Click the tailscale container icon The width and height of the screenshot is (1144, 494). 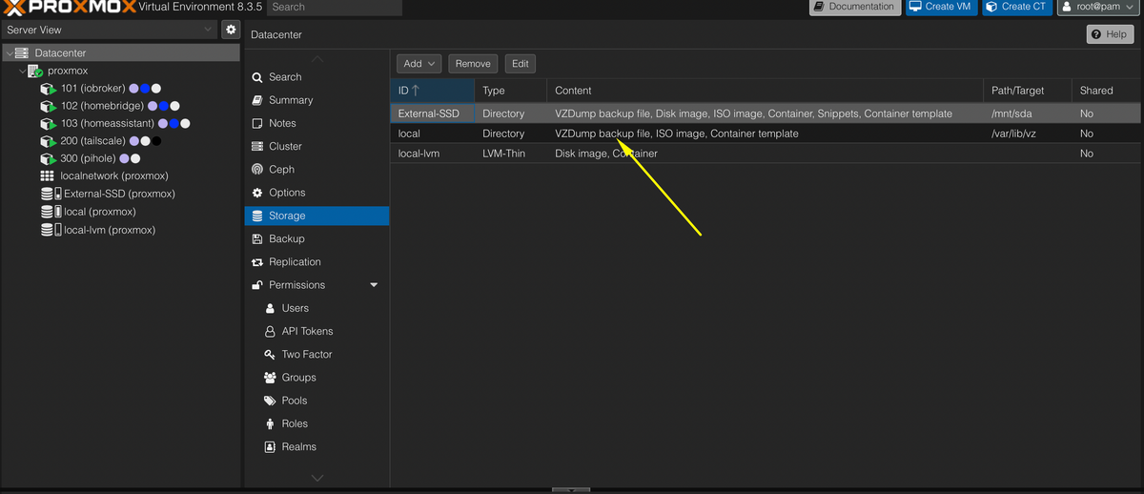point(48,141)
